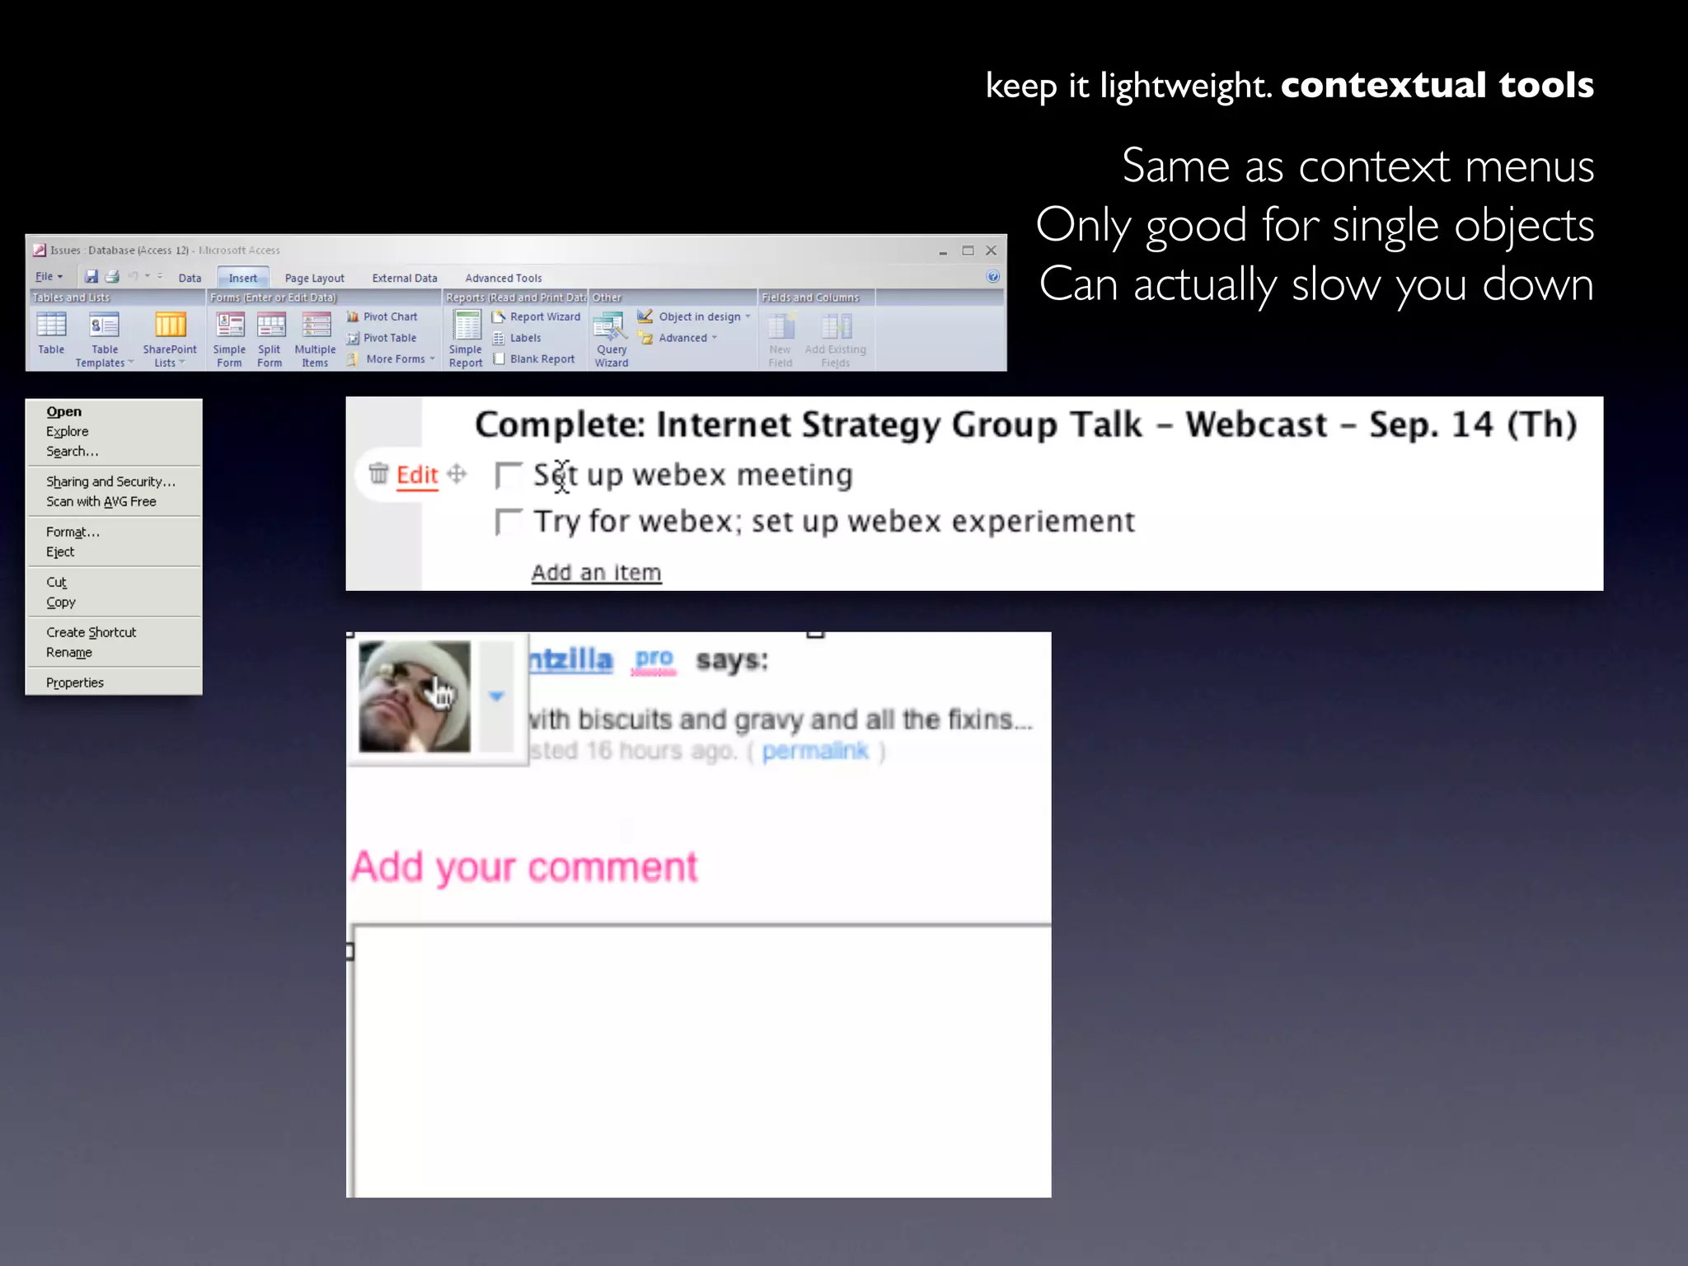Click the trash icon beside Edit
Screen dimensions: 1688x1266
pyautogui.click(x=378, y=473)
